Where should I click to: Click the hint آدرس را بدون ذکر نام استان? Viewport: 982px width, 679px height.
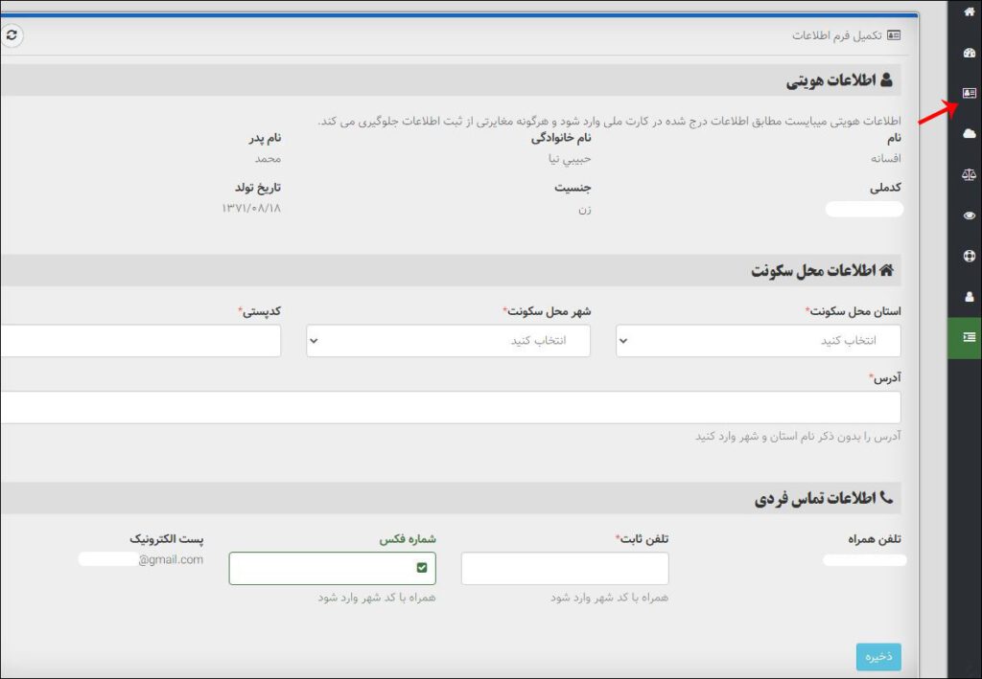click(798, 436)
